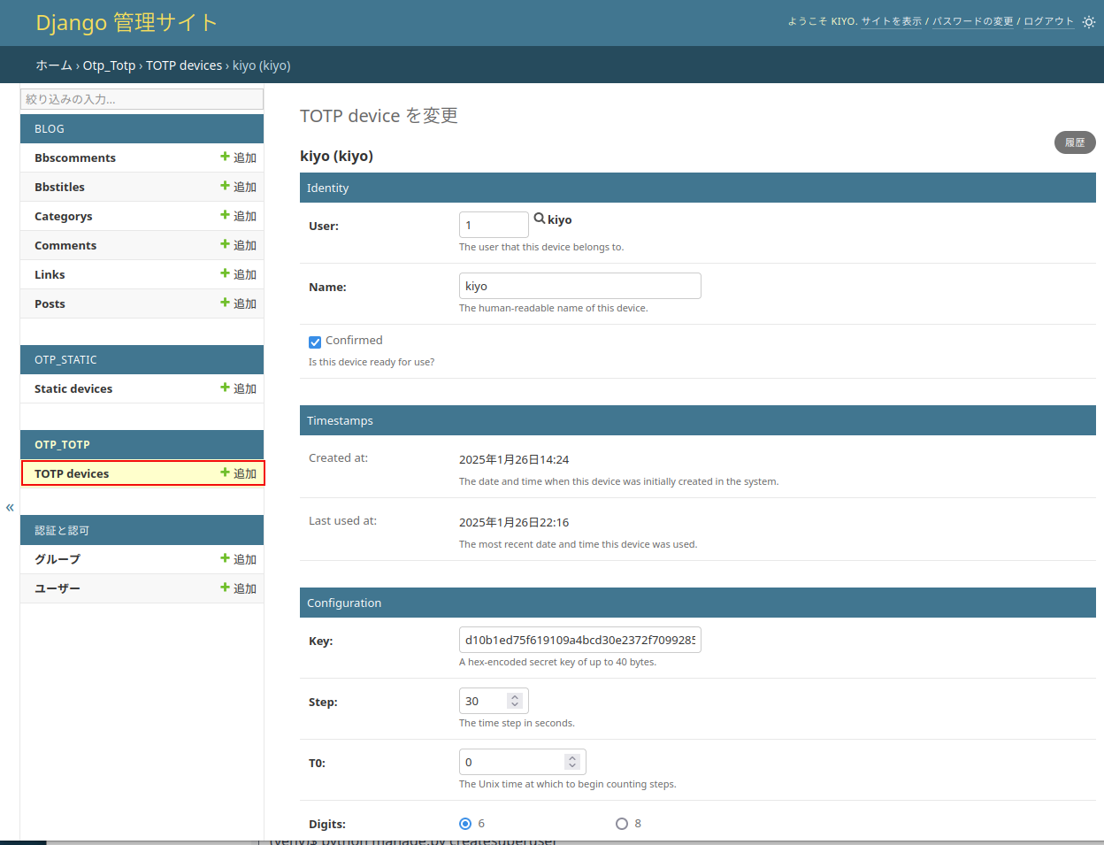Open Static devices in the sidebar
This screenshot has width=1104, height=845.
point(73,388)
